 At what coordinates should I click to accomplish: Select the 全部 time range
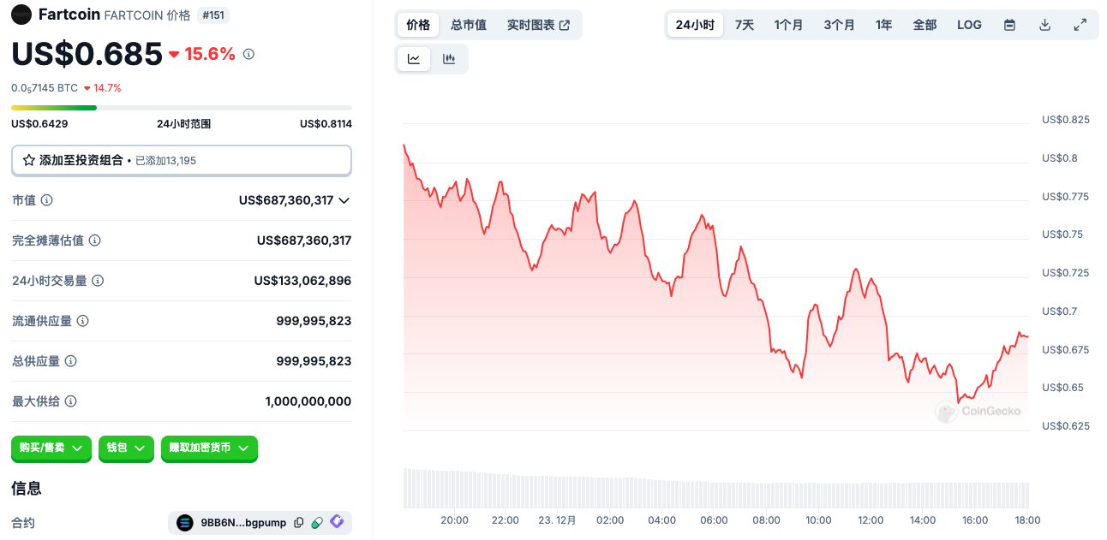pyautogui.click(x=924, y=25)
